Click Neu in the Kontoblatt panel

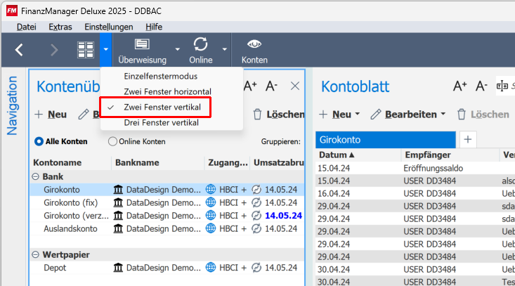(x=335, y=115)
